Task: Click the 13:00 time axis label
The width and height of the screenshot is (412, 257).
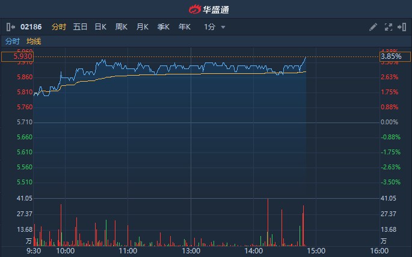Action: [191, 251]
